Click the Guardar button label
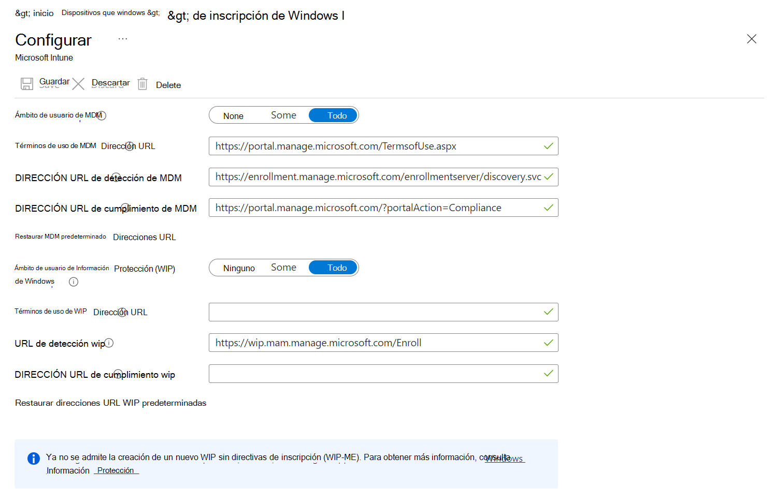This screenshot has width=773, height=502. tap(54, 82)
